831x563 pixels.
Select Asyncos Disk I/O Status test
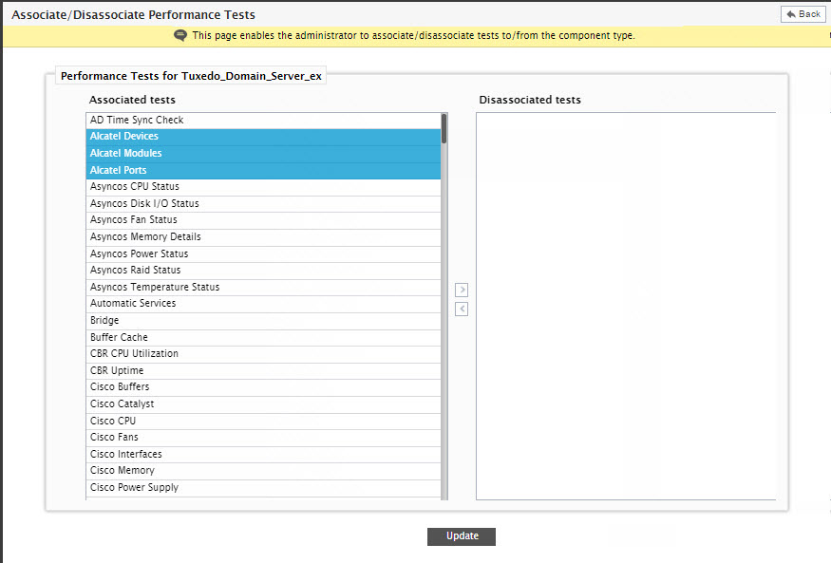tap(263, 204)
